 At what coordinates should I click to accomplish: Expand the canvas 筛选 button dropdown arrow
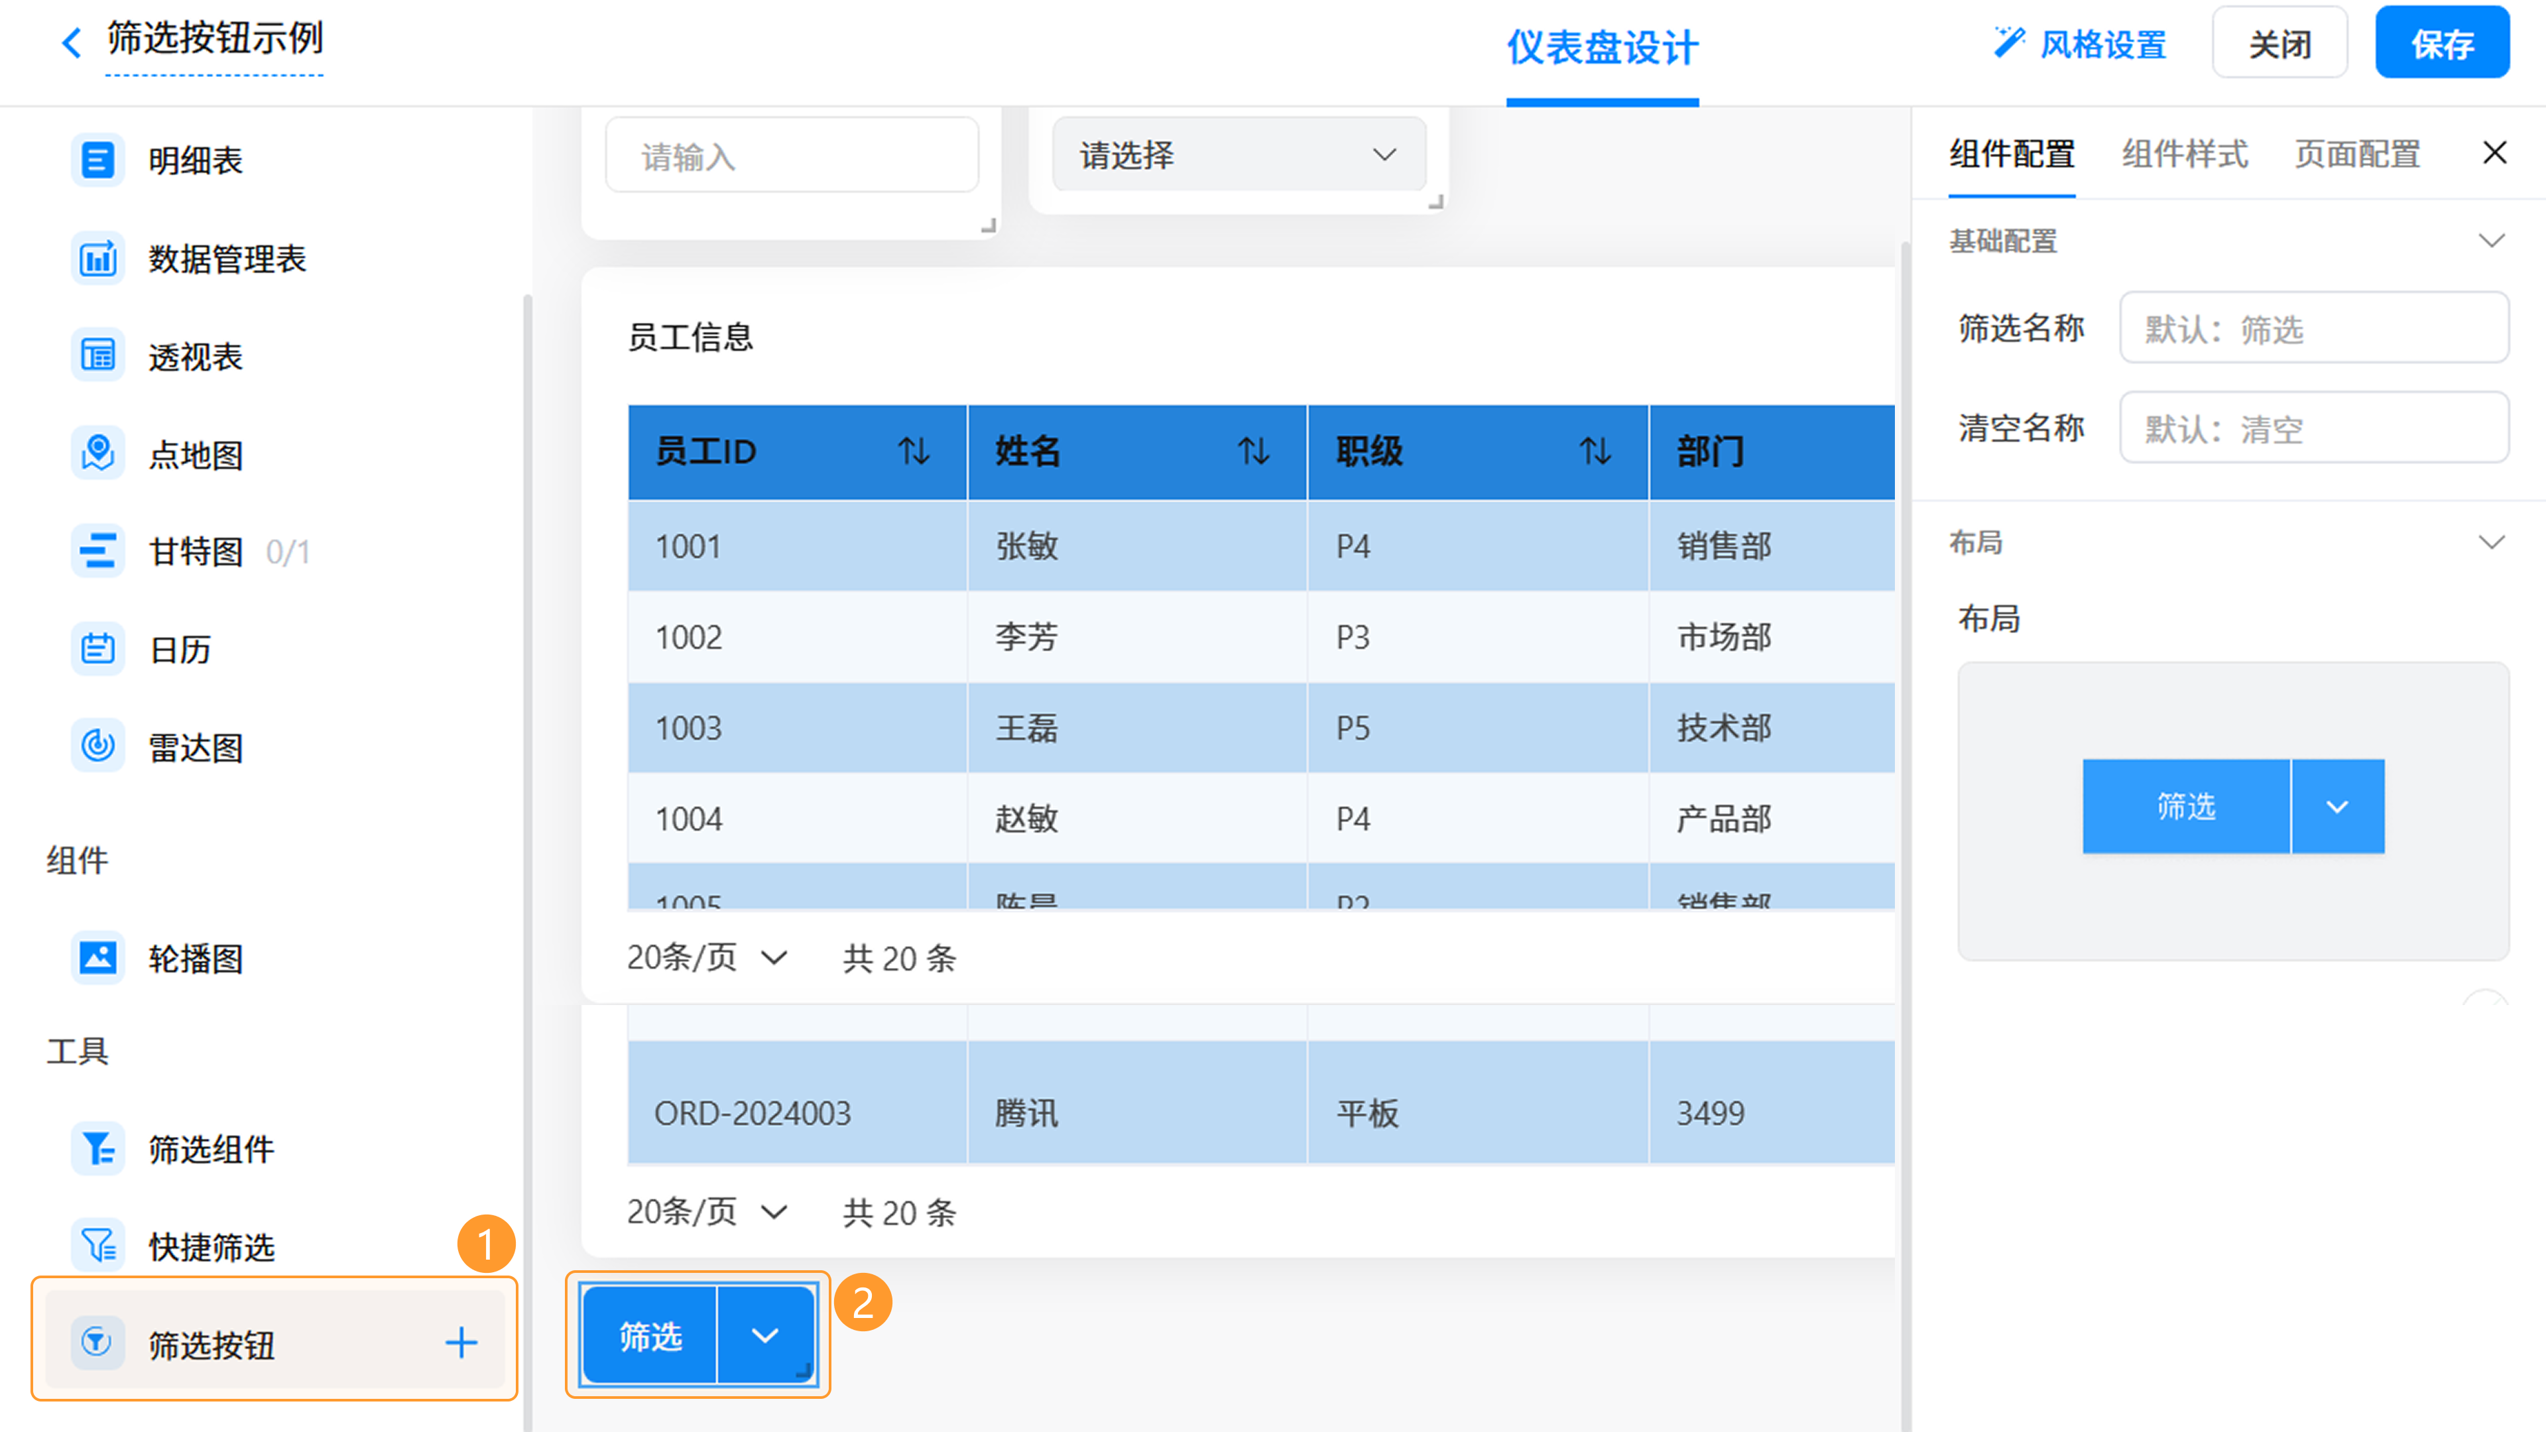(765, 1335)
